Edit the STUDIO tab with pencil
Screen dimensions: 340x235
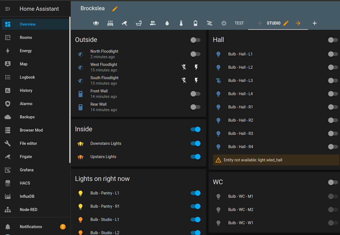coord(286,23)
